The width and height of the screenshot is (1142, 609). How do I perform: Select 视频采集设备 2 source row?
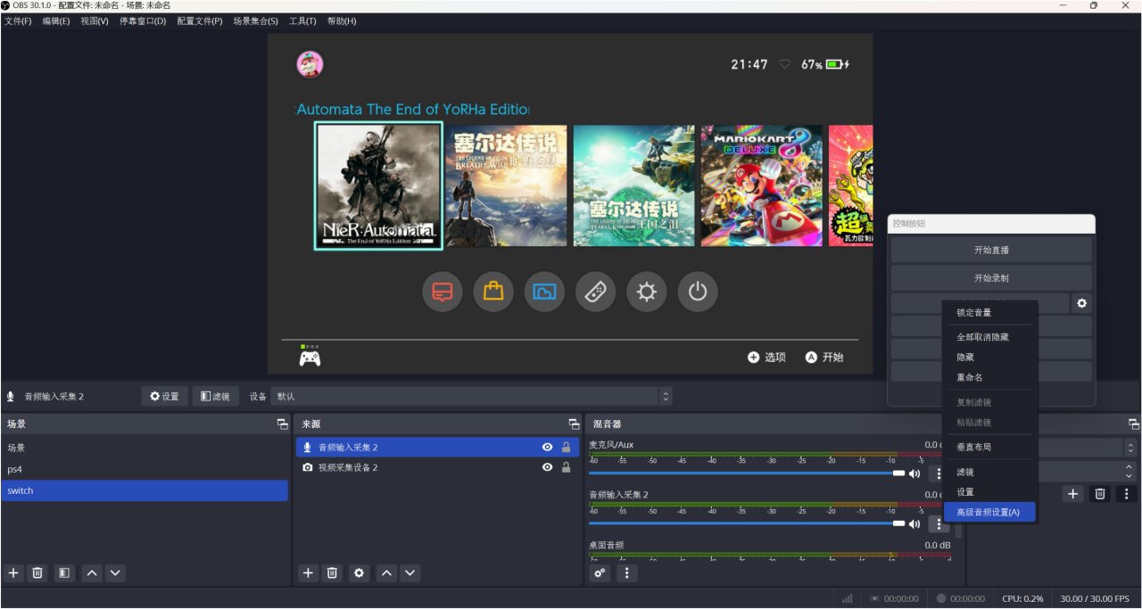click(x=437, y=467)
